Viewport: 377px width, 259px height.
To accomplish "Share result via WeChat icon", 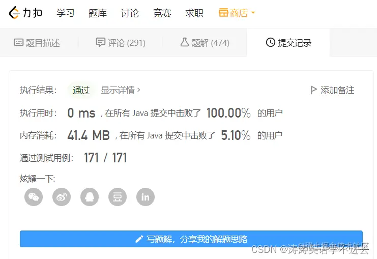I will (34, 197).
